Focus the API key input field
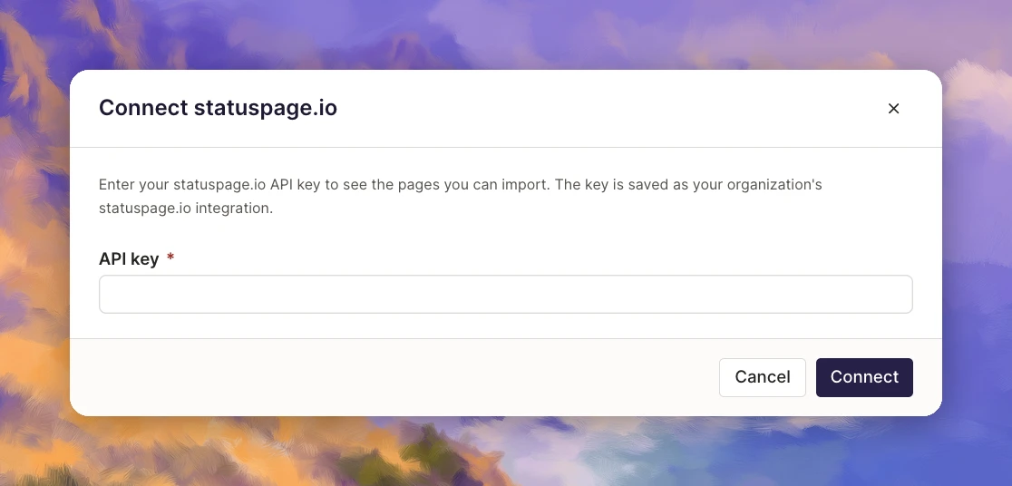Screen dimensions: 1012x486 coord(505,295)
